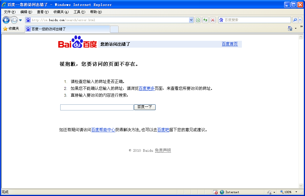The height and width of the screenshot is (196, 305).
Task: Expand the zoom level dropdown arrow
Action: click(x=296, y=192)
